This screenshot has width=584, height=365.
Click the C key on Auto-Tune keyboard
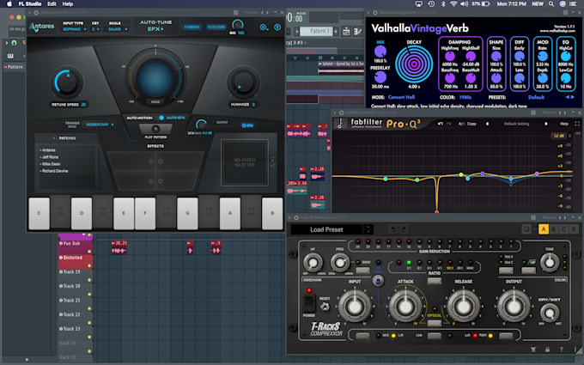click(x=40, y=213)
